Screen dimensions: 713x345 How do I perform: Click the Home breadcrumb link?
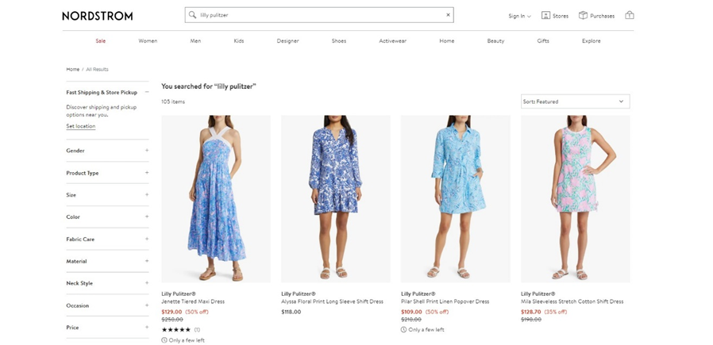point(72,70)
